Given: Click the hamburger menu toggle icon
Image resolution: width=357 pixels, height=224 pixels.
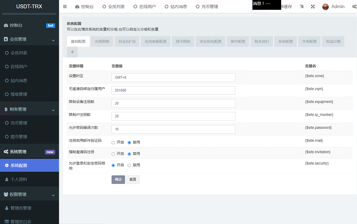Looking at the screenshot, I should 65,7.
